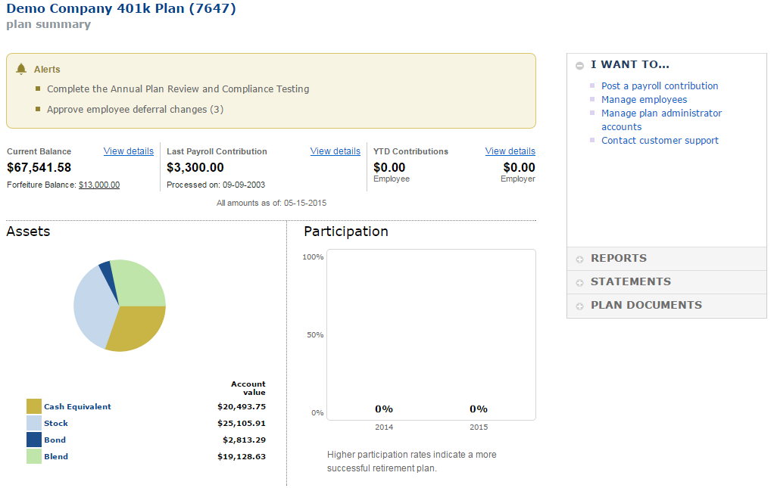Collapse the I WANT TO section
This screenshot has width=774, height=488.
coord(579,66)
